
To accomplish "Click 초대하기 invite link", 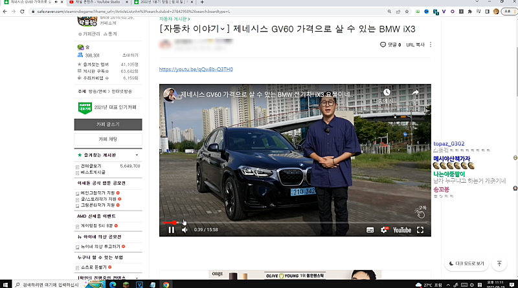I will (130, 56).
